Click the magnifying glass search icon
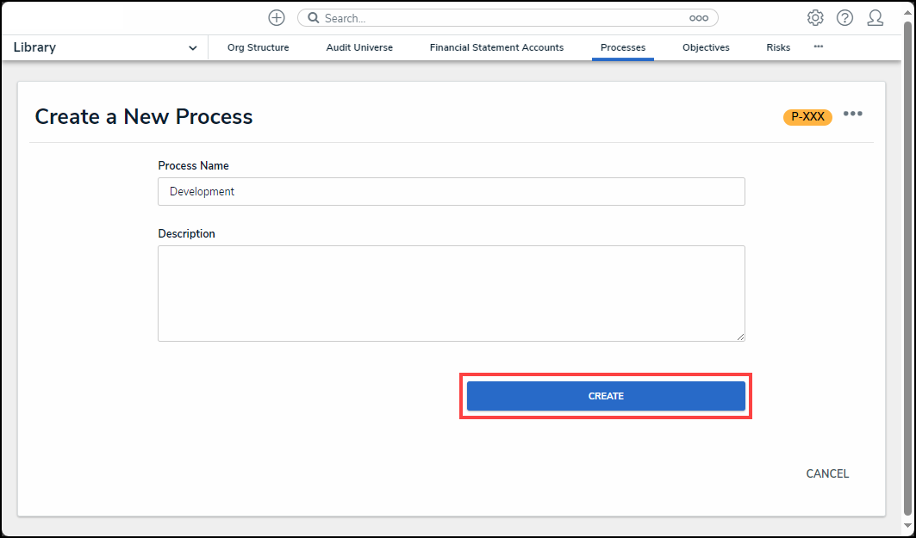 [x=314, y=18]
